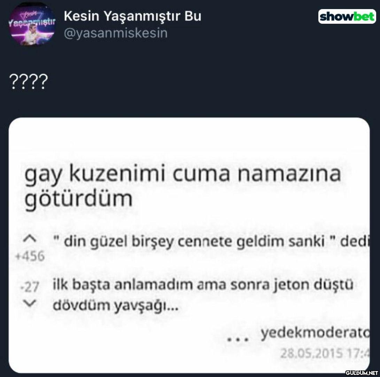Open the @yasanmiskesin handle link
Screen dimensions: 380x377
pyautogui.click(x=116, y=33)
